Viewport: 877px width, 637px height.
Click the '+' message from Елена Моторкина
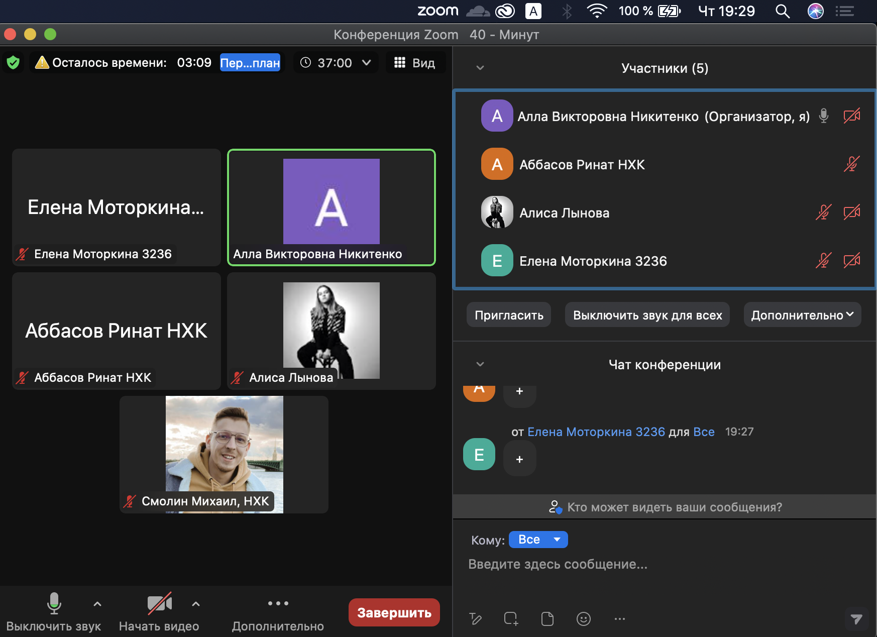(x=520, y=459)
